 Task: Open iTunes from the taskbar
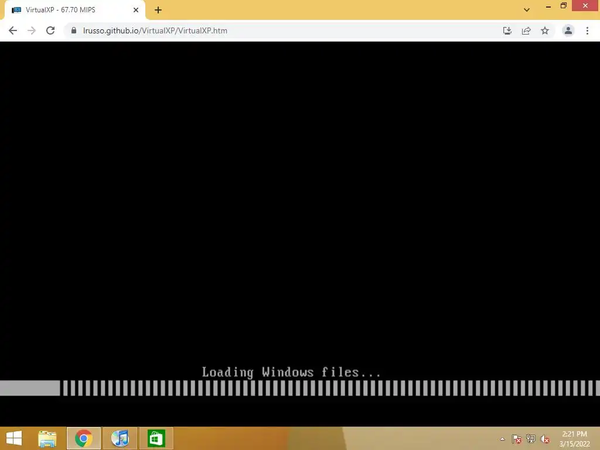tap(120, 438)
